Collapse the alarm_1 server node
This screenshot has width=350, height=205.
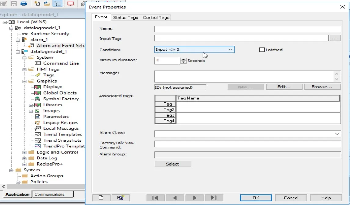point(18,40)
